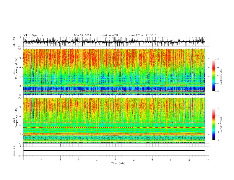The image size is (234, 180).
Task: Click time axis tick label "3"
Action: 79,160
